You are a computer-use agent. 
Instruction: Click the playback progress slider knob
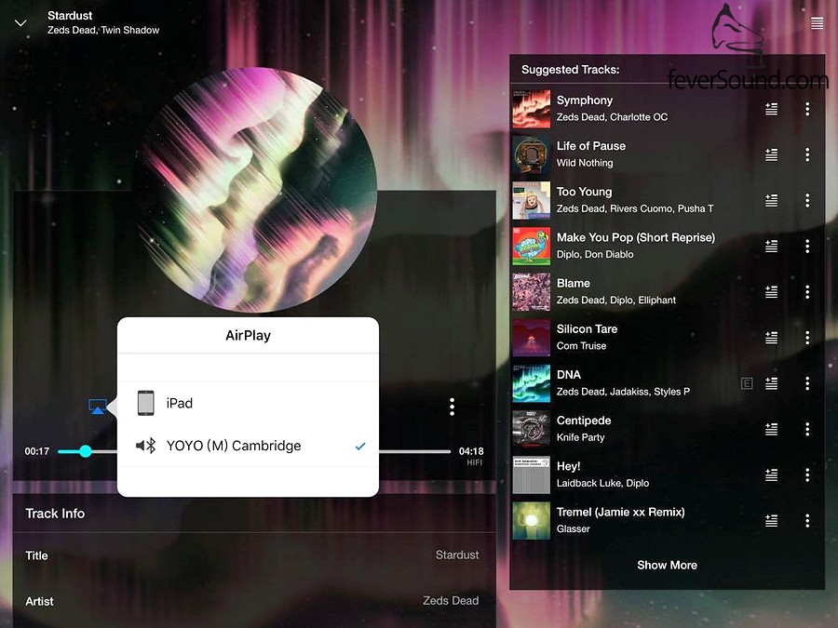tap(86, 451)
